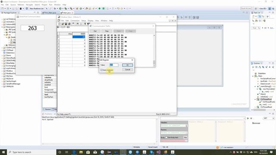Expand ACTDSSCAL project in Package Explorer
This screenshot has width=276, height=155.
pyautogui.click(x=2, y=19)
